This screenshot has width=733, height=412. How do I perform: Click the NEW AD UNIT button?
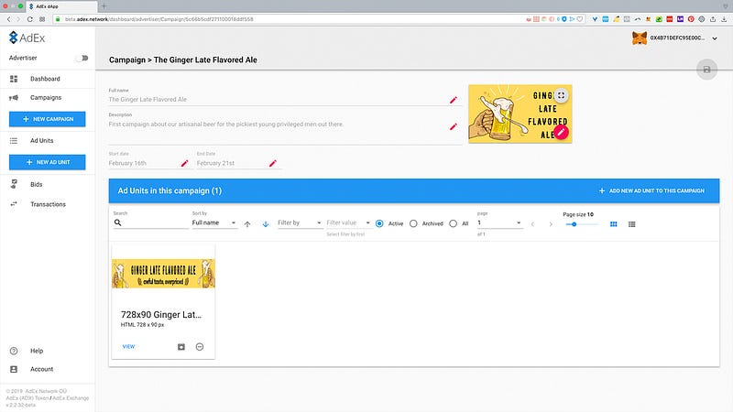48,162
